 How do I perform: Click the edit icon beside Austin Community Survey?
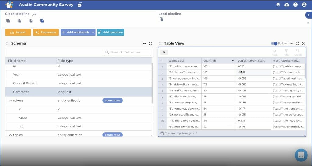80,5
